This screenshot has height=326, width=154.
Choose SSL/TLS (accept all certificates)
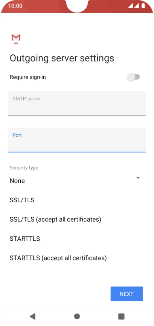[x=55, y=220]
